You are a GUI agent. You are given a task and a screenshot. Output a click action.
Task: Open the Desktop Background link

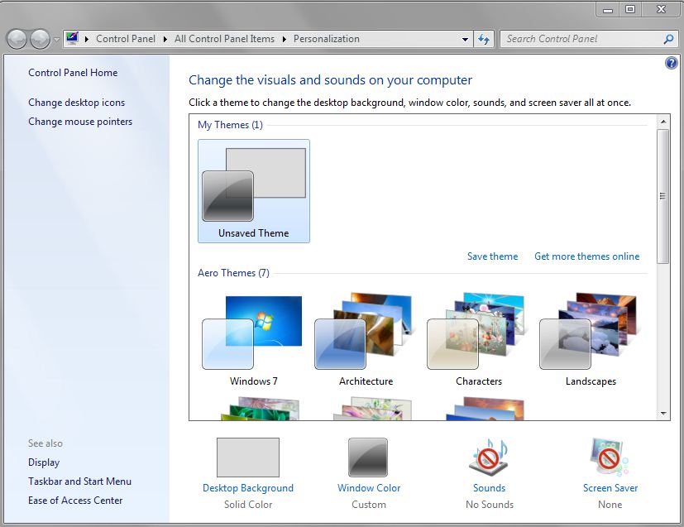click(248, 488)
